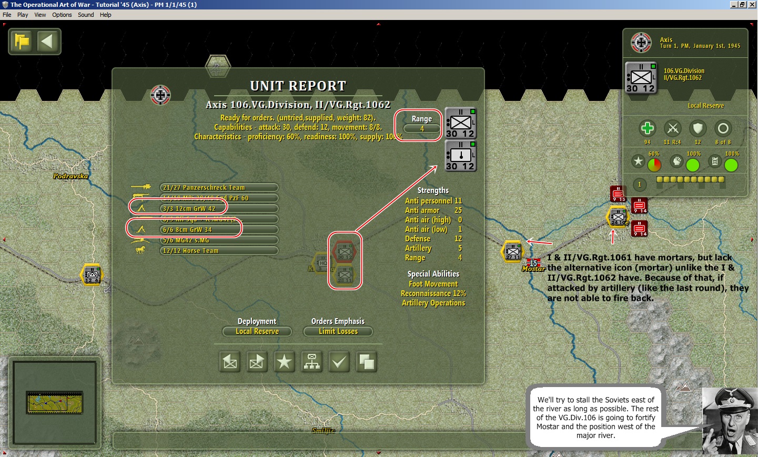This screenshot has width=758, height=457.
Task: Click the next unit envelope icon
Action: pyautogui.click(x=257, y=362)
